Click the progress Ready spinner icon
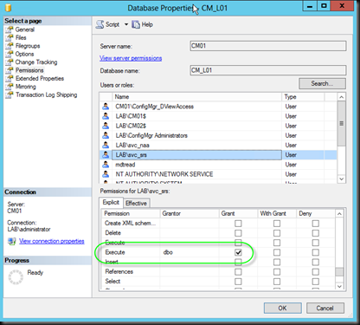Screen dimensions: 360x325 [16, 276]
